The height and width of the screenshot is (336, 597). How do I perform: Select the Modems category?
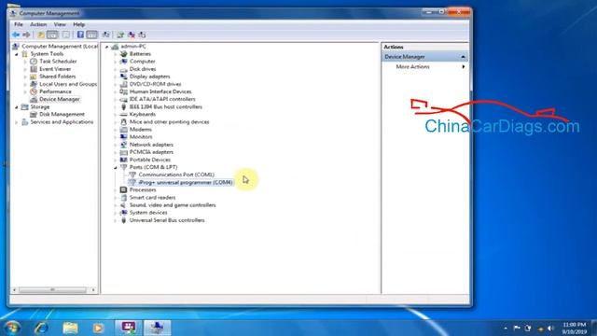[x=141, y=130]
